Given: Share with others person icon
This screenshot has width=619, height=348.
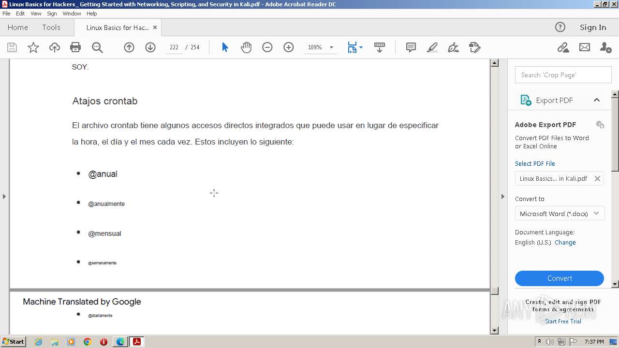Looking at the screenshot, I should [605, 47].
